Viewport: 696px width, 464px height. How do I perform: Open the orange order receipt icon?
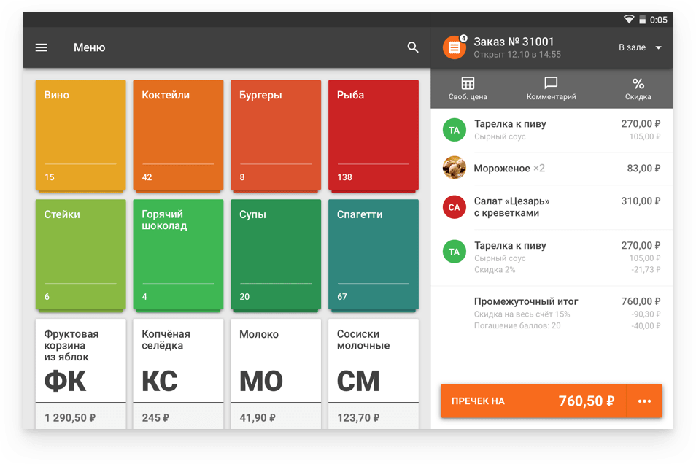454,47
